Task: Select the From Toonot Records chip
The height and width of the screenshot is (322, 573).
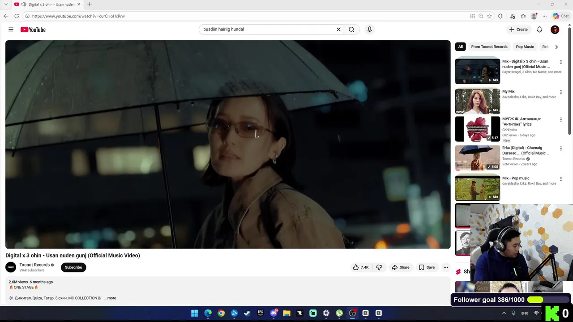Action: (x=489, y=47)
